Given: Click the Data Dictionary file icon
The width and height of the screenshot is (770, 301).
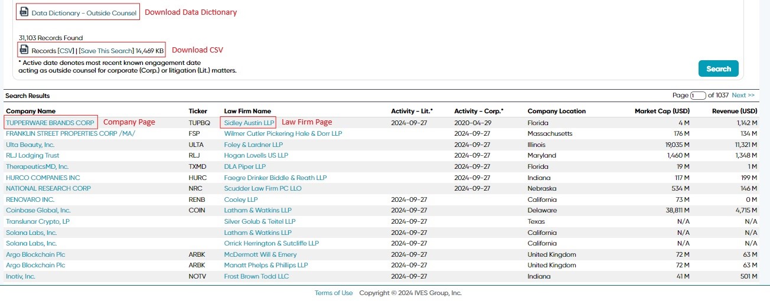Looking at the screenshot, I should point(24,12).
